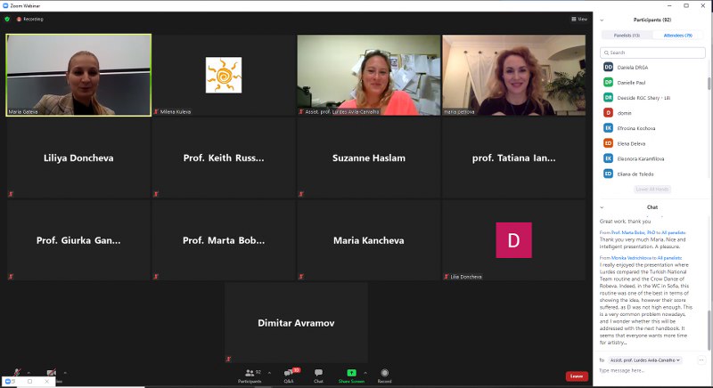Select Danielle Paul avatar in attendee list
Viewport: 713px width, 388px height.
[609, 82]
